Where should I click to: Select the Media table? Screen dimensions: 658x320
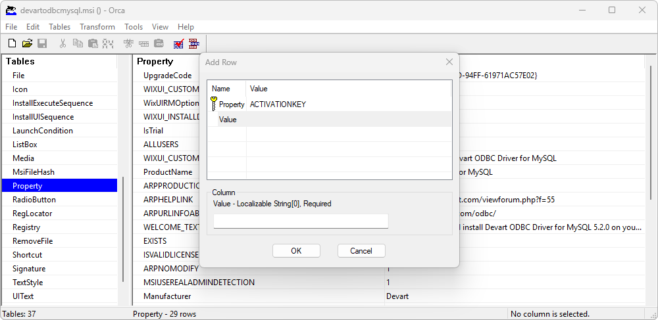click(x=60, y=158)
